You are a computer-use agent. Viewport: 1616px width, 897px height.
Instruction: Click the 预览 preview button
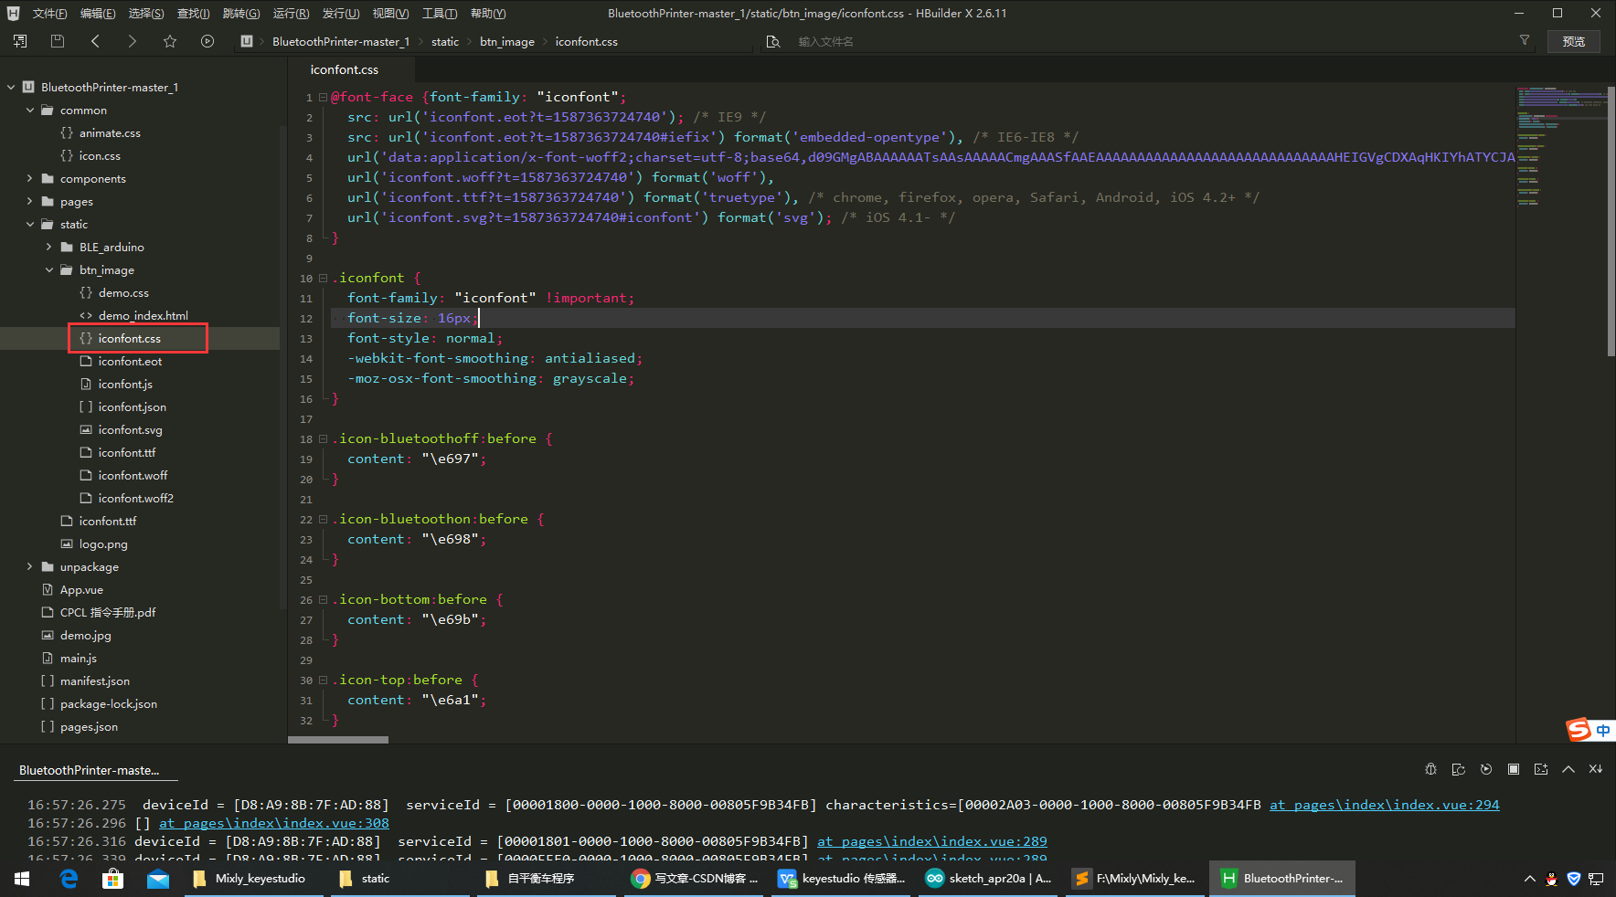(1574, 41)
